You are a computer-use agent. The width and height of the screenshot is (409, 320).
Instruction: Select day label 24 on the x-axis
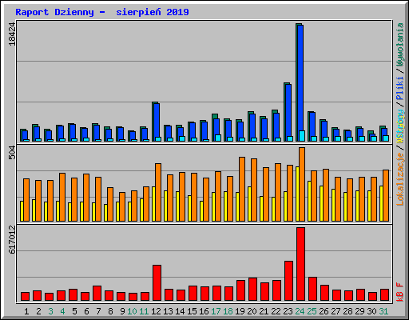point(300,311)
